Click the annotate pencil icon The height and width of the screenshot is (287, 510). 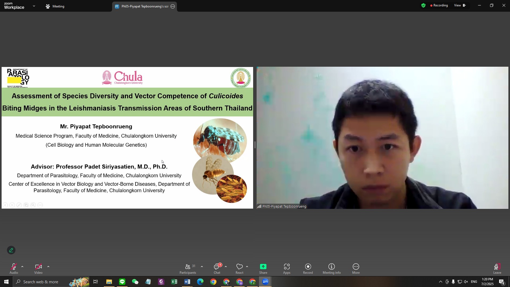click(x=11, y=250)
